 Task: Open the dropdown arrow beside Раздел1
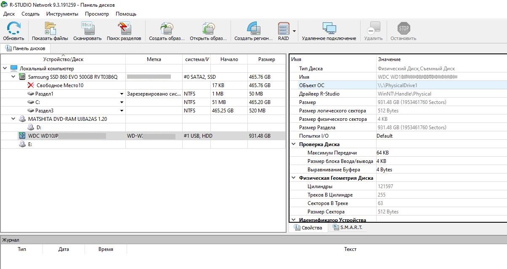point(122,94)
